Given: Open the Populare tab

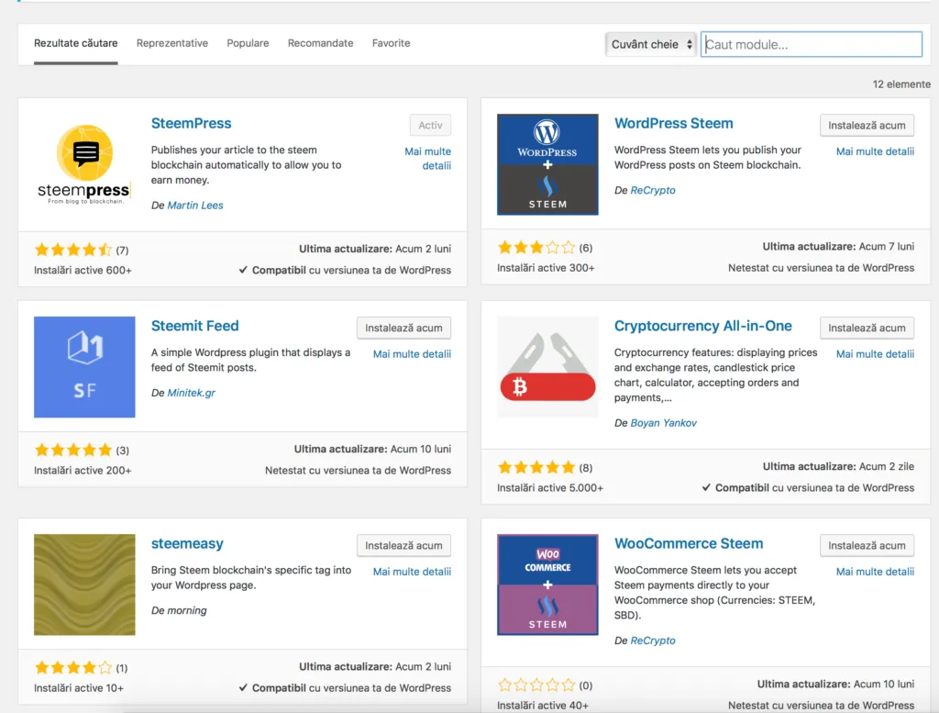Looking at the screenshot, I should pos(248,43).
